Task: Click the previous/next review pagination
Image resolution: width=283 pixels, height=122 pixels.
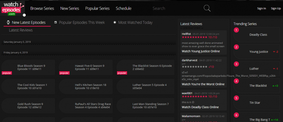Action: point(192,28)
